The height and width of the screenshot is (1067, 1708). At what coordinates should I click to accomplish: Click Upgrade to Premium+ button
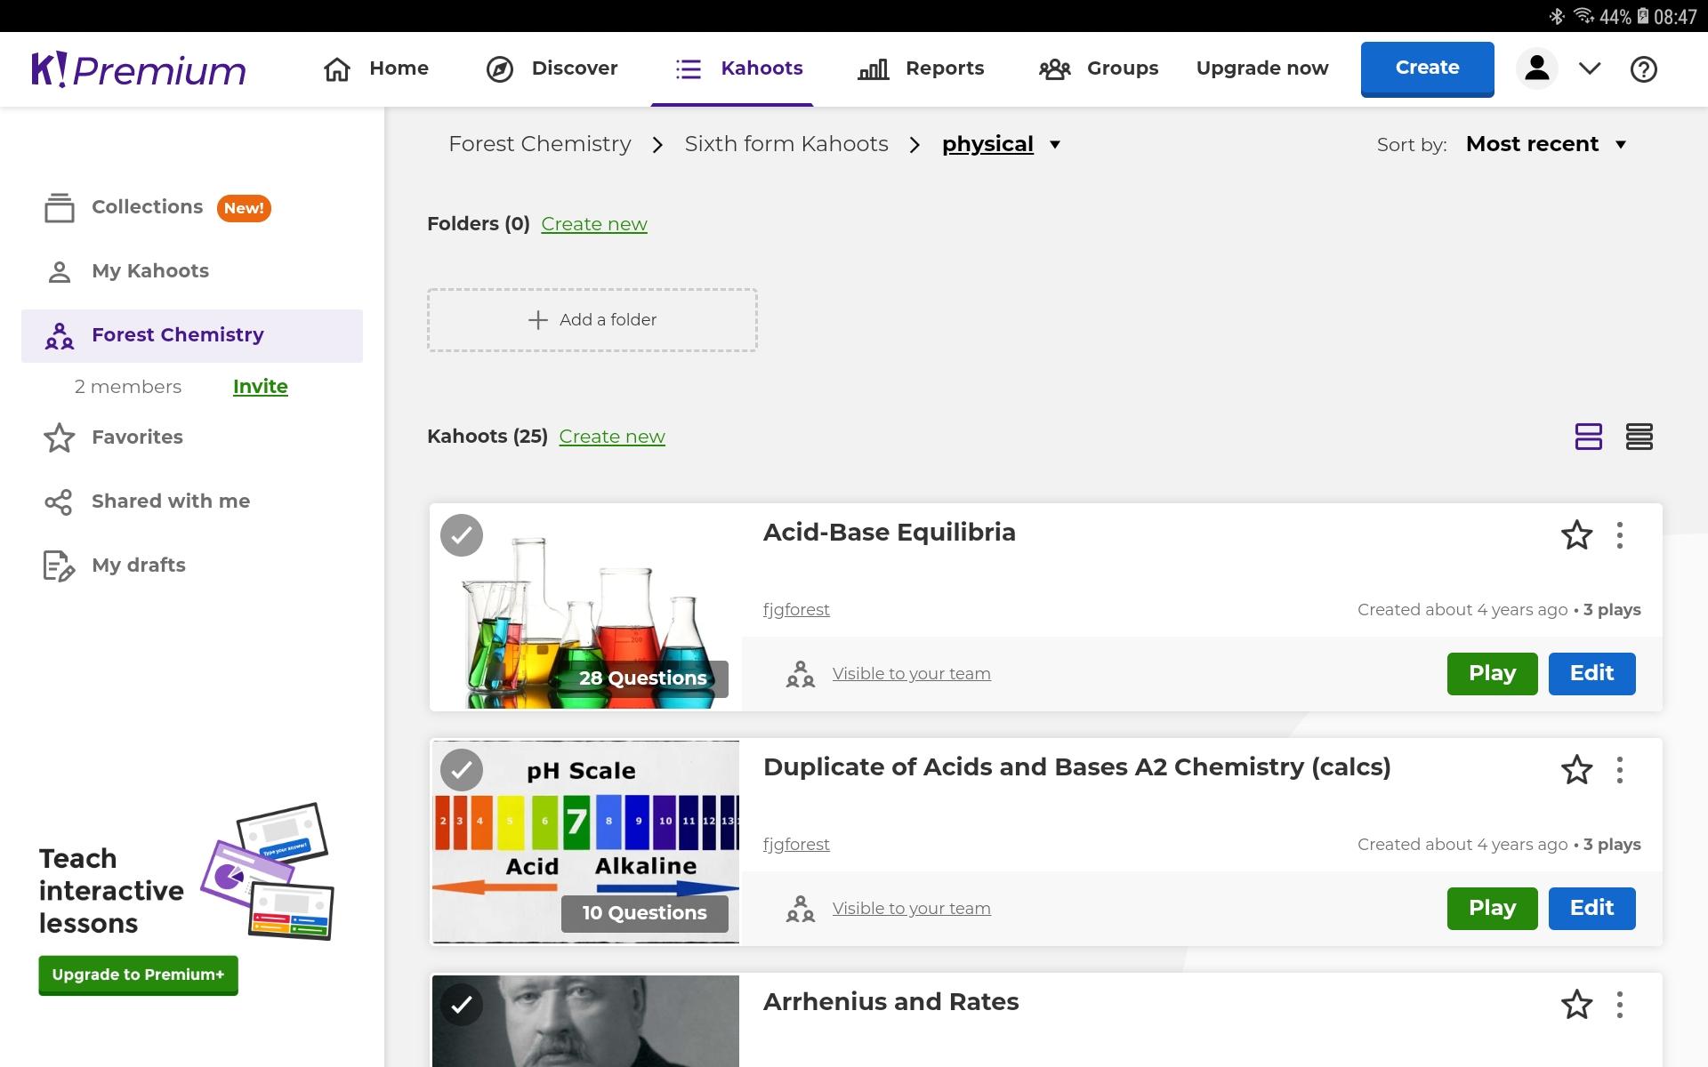(x=138, y=975)
